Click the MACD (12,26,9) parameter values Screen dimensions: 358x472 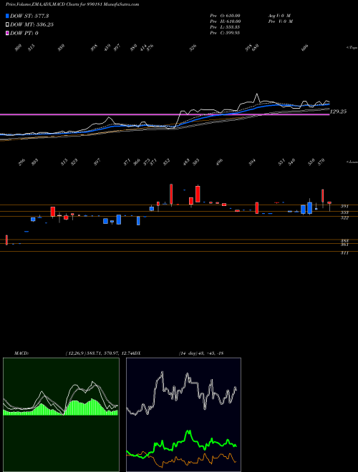tap(100, 353)
